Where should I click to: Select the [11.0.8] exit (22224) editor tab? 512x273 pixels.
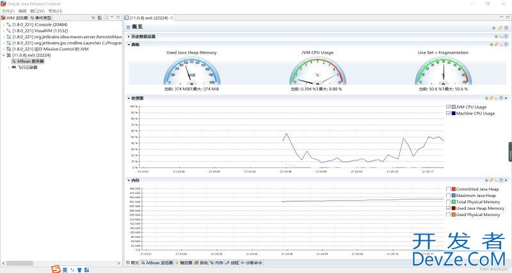(x=149, y=18)
